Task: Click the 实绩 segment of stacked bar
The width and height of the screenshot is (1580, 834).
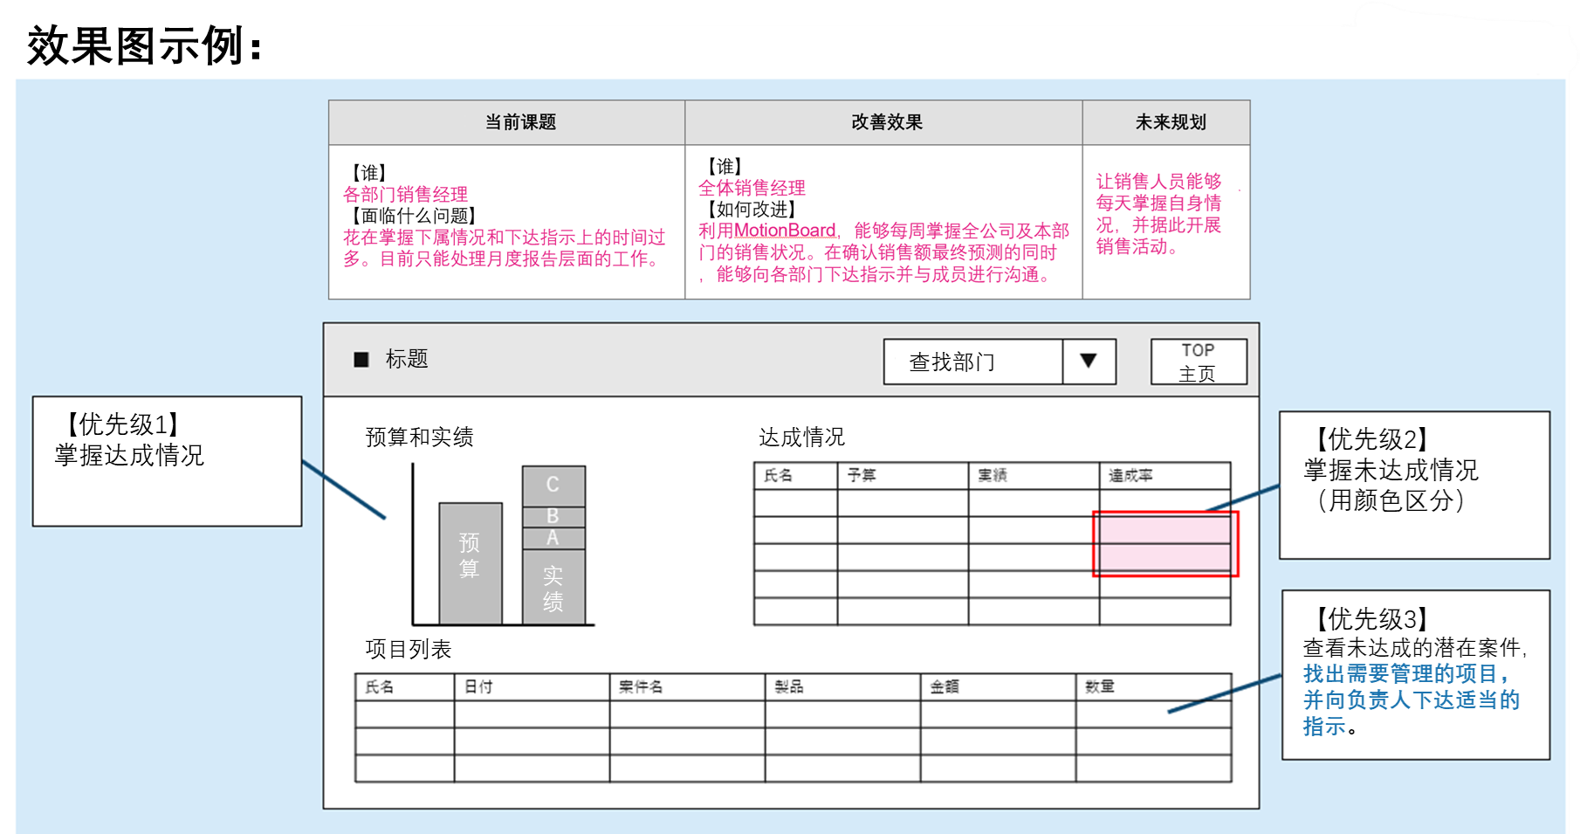Action: coord(553,587)
